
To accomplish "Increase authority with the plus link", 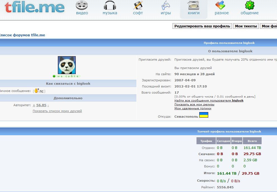I will click(x=34, y=105).
